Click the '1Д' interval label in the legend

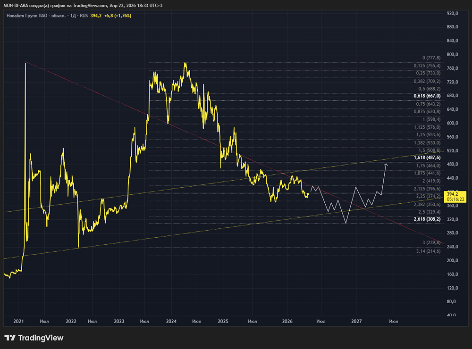(x=73, y=16)
